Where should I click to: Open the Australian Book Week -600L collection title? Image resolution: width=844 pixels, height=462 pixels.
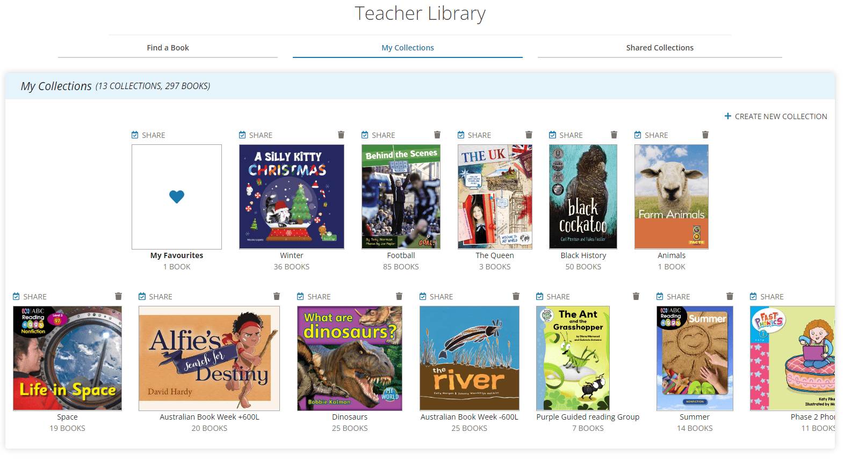tap(469, 417)
